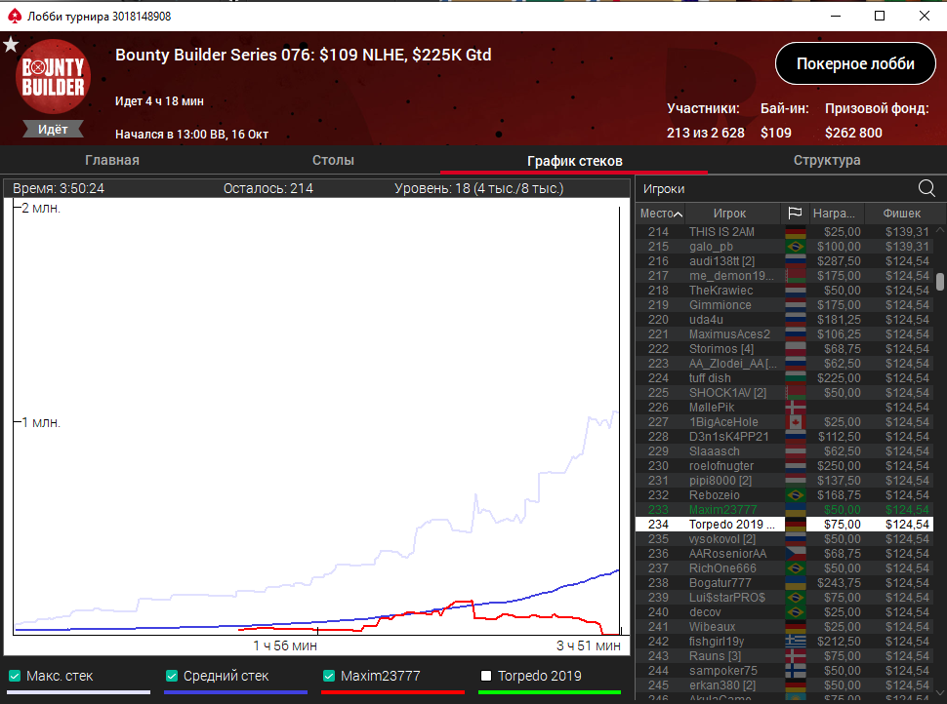Click the Finland flag beside sampoker75
Screen dimensions: 947x704
tap(796, 671)
